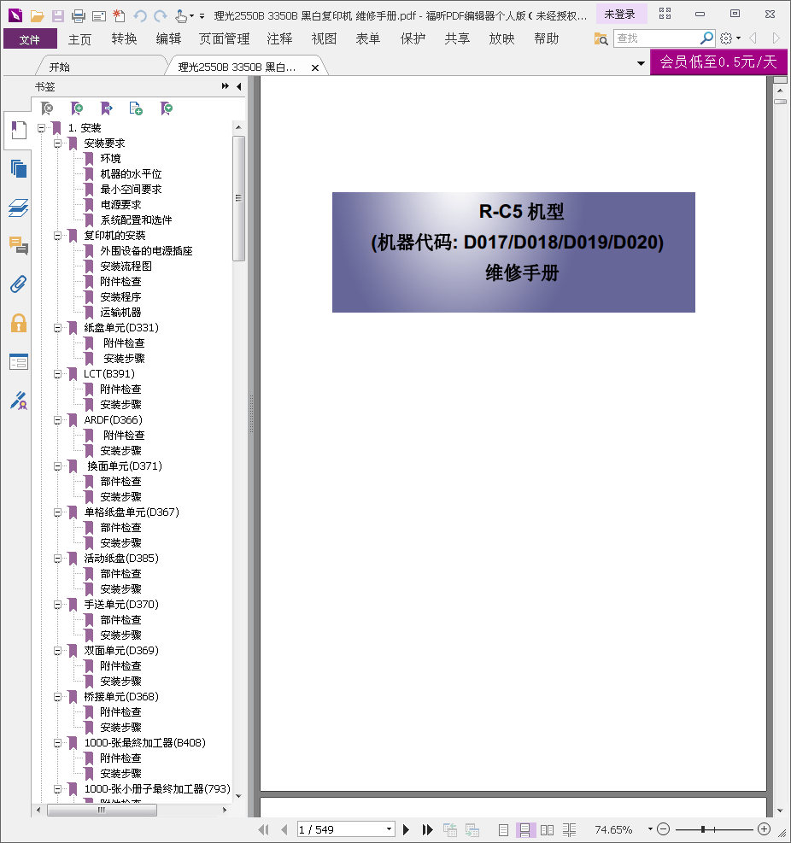Collapse the LCT(B391) node
791x843 pixels.
point(57,374)
